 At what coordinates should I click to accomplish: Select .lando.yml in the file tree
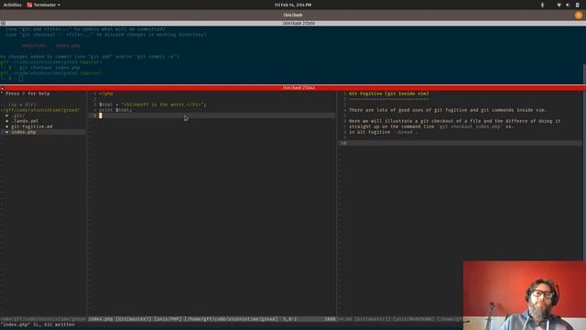coord(25,121)
